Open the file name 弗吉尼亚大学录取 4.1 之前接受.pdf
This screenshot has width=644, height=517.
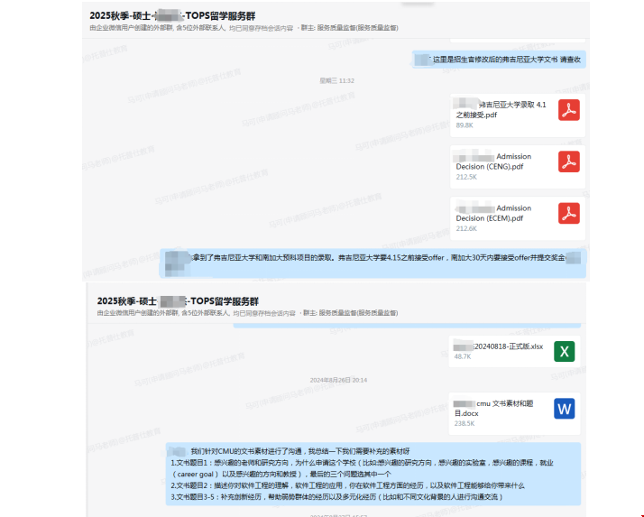tap(501, 110)
